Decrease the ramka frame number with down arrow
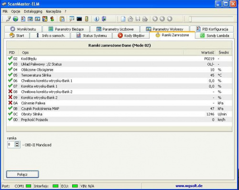Screen dimensions: 239x190 (x=17, y=146)
